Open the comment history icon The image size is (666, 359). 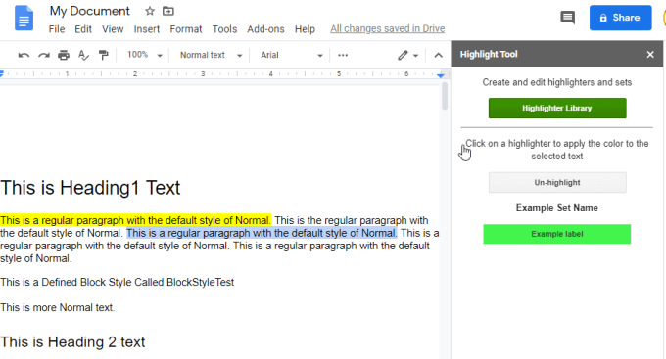click(567, 18)
